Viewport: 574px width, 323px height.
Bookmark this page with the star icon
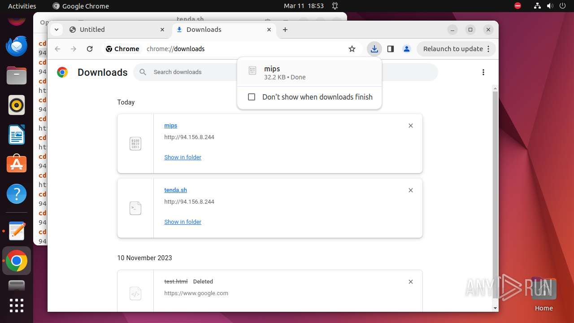point(352,49)
